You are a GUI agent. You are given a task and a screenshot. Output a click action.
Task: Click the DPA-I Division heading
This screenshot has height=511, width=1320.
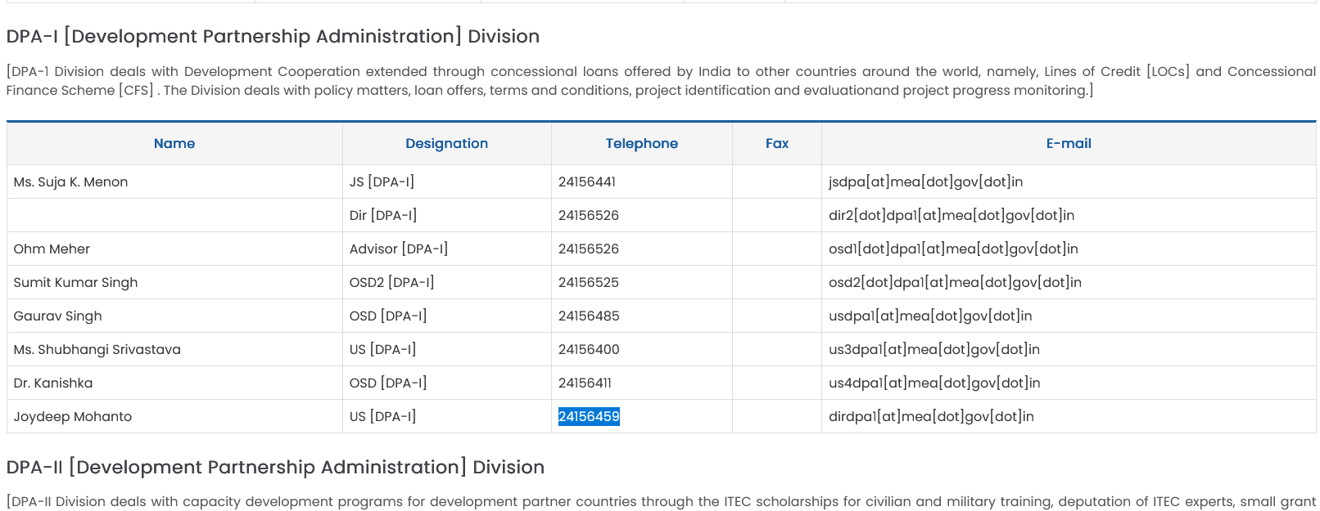[x=273, y=37]
